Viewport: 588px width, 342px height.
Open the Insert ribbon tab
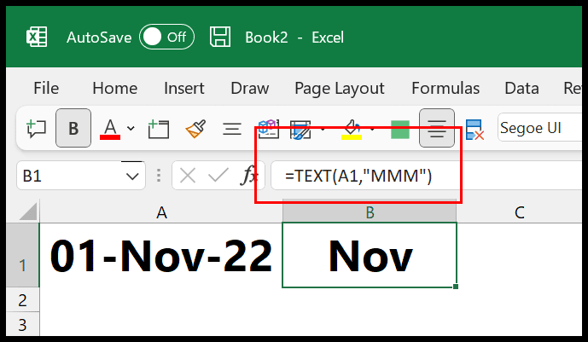[184, 89]
